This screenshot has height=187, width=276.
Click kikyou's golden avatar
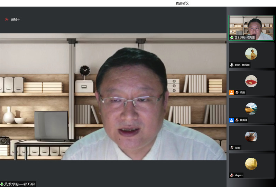click(251, 164)
